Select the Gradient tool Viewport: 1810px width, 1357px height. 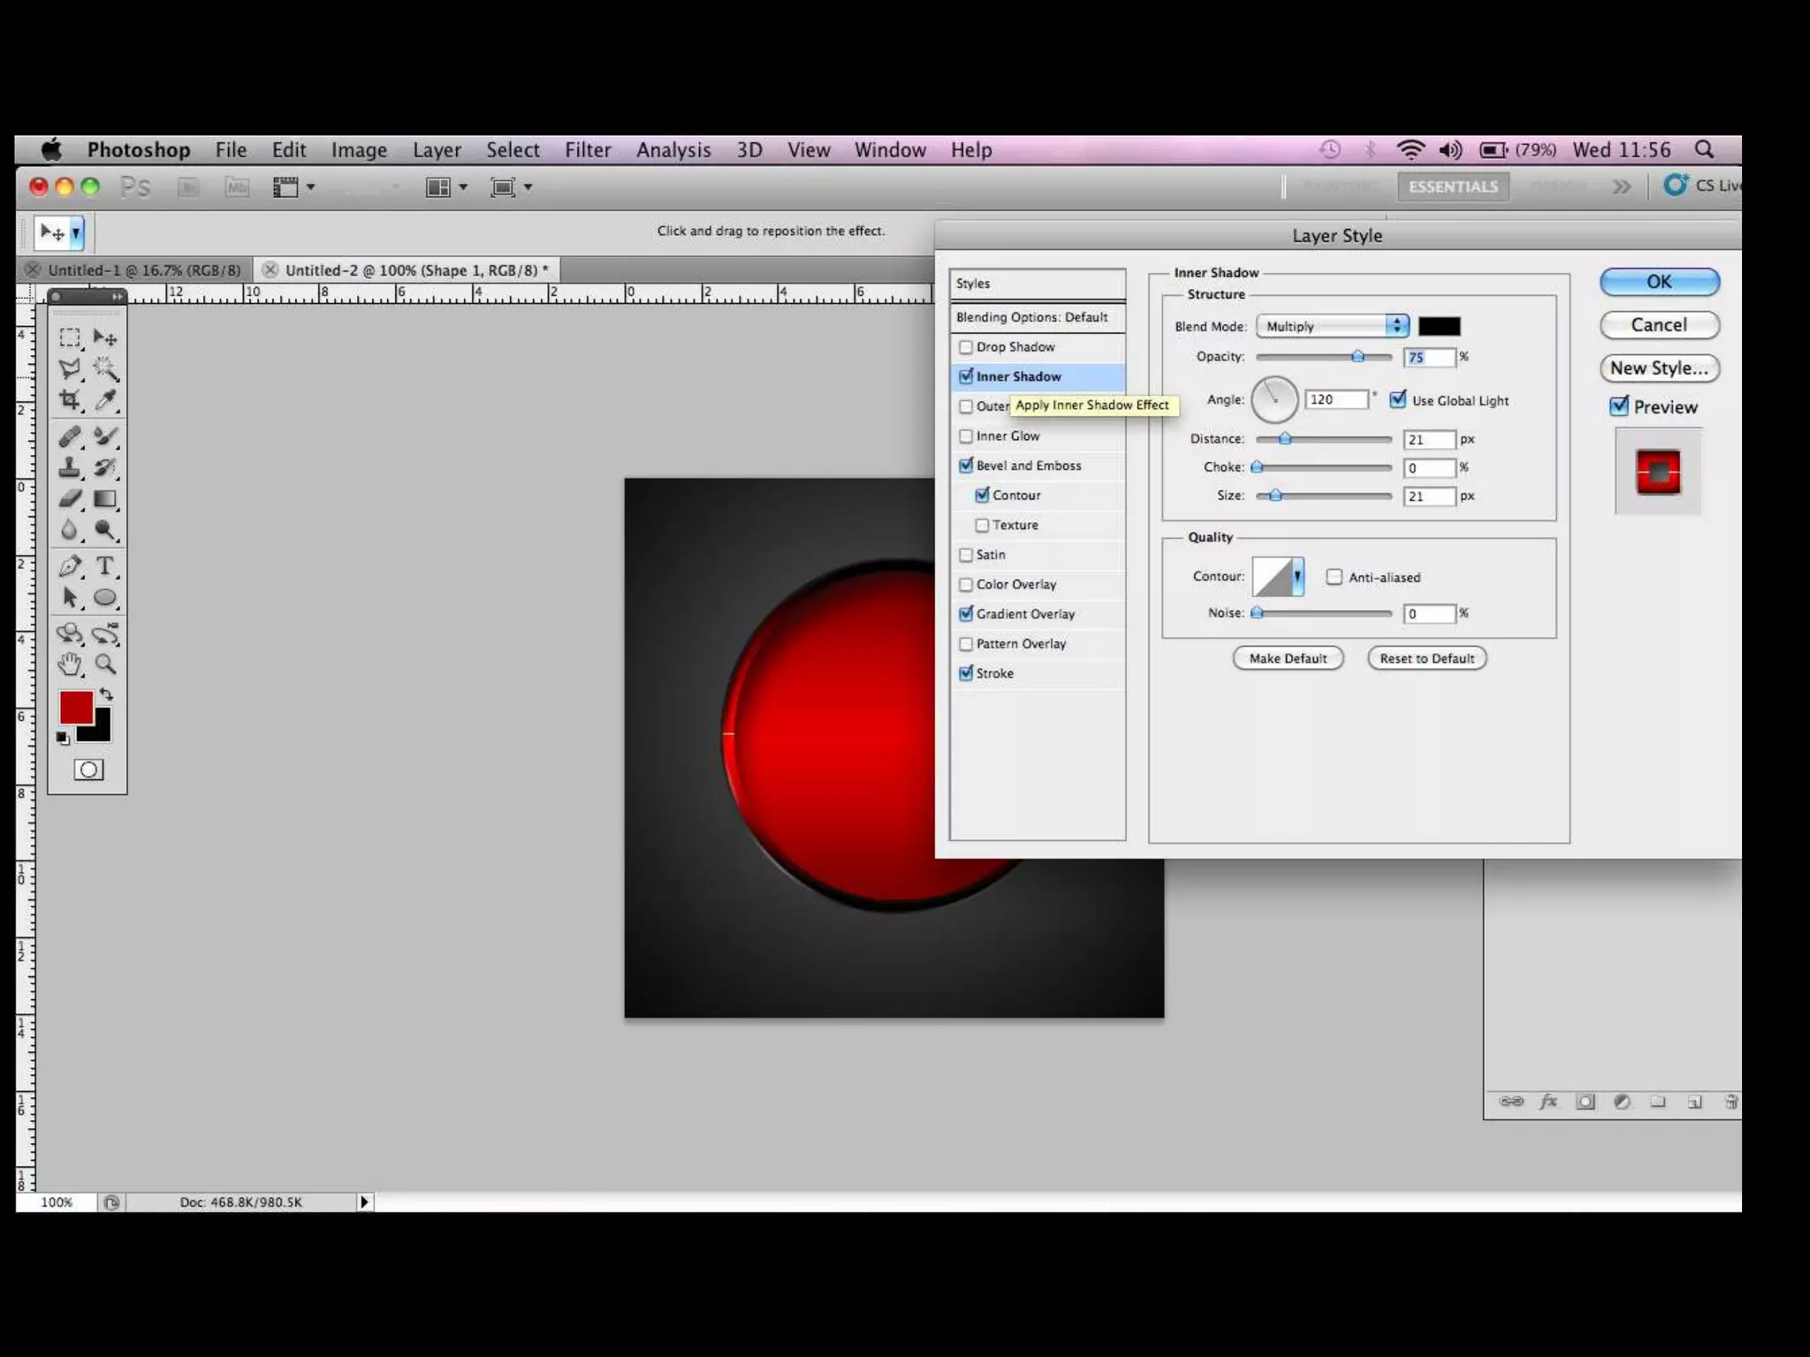coord(105,499)
